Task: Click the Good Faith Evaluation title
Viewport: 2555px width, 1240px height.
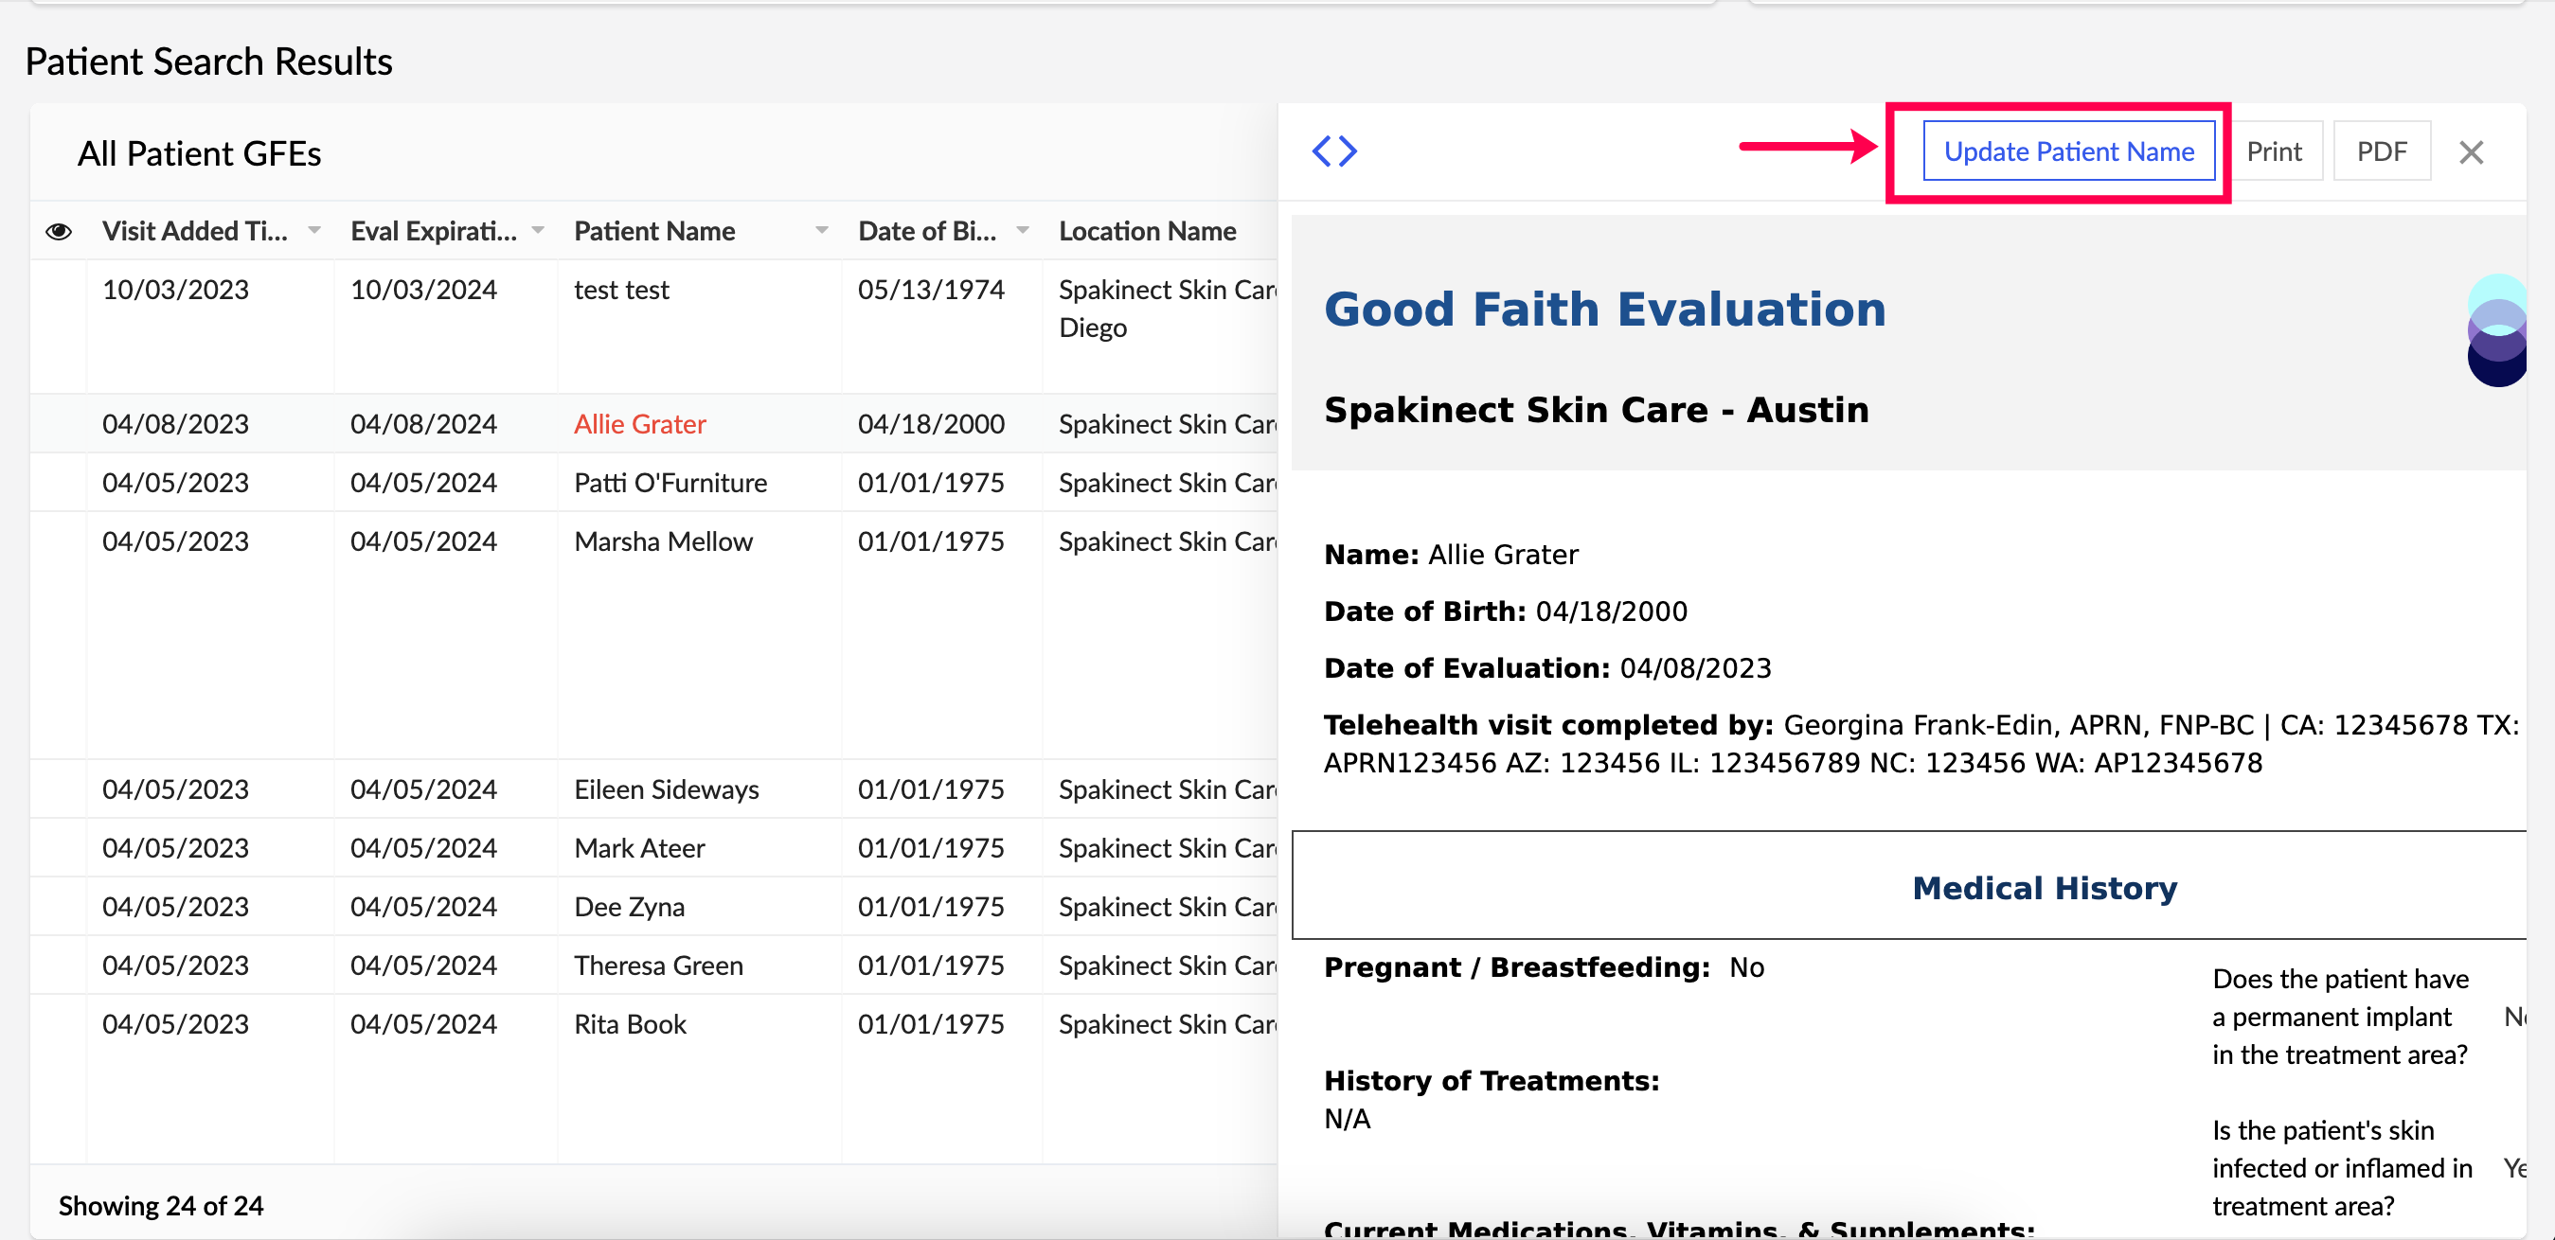Action: (1605, 309)
